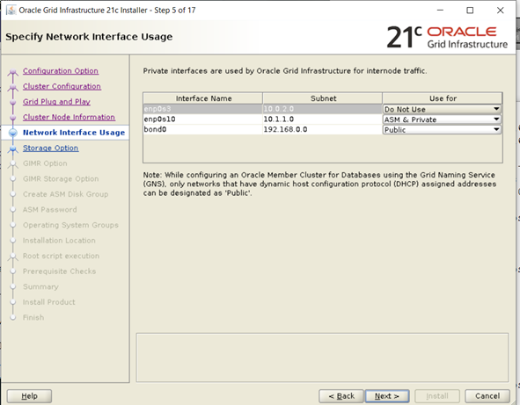Click the Configuration Option step bullet icon
This screenshot has width=520, height=405.
[13, 71]
